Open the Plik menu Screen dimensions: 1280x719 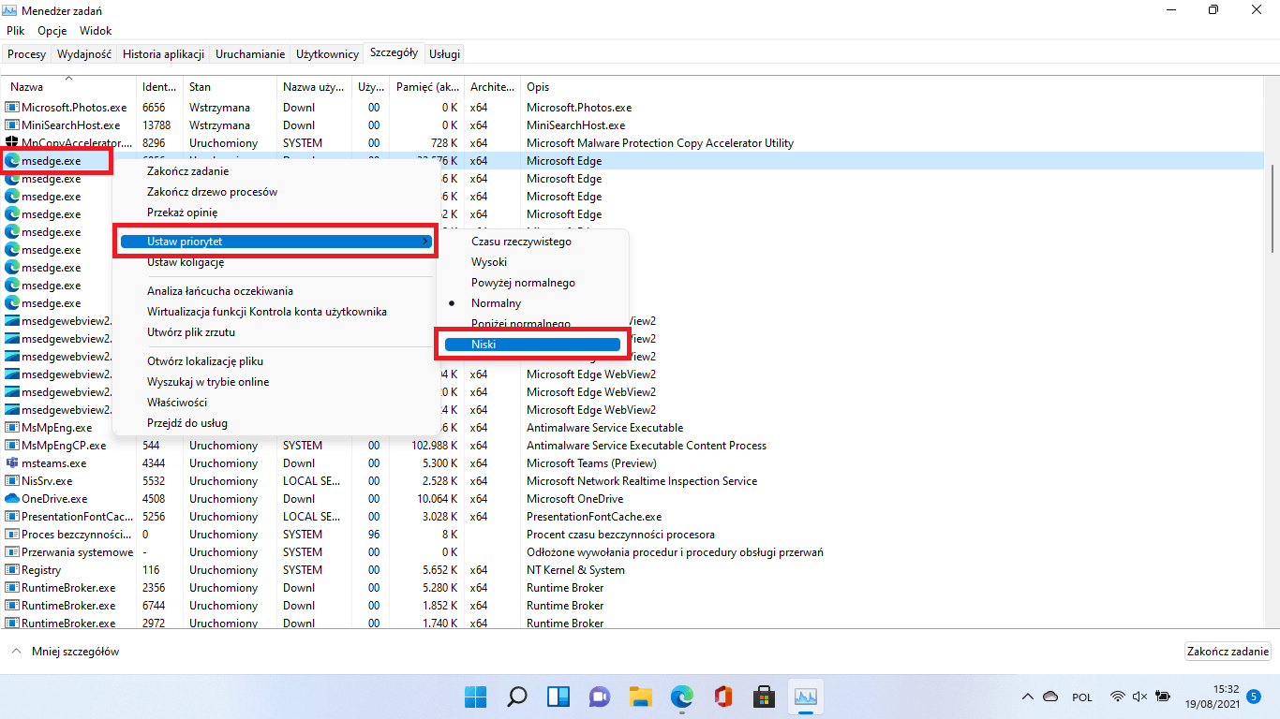pyautogui.click(x=16, y=31)
